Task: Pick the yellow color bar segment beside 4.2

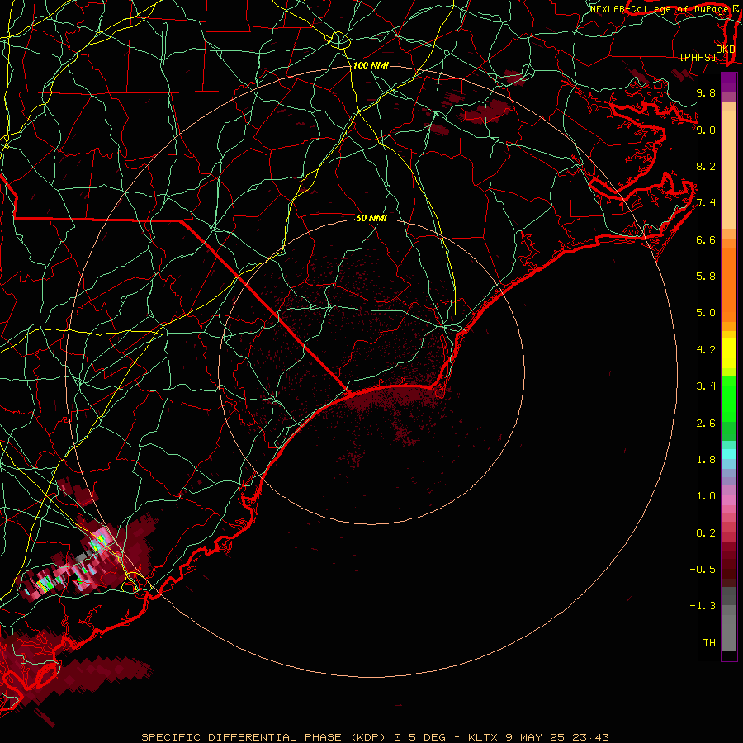Action: [729, 353]
